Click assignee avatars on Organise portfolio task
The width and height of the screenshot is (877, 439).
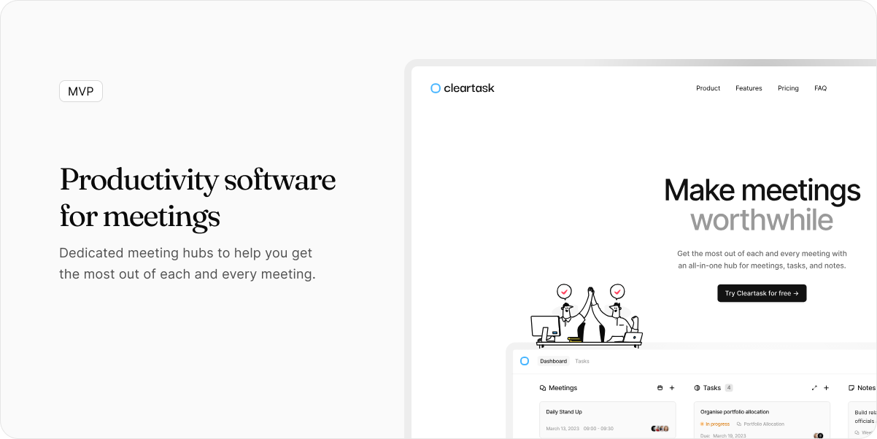pyautogui.click(x=819, y=435)
